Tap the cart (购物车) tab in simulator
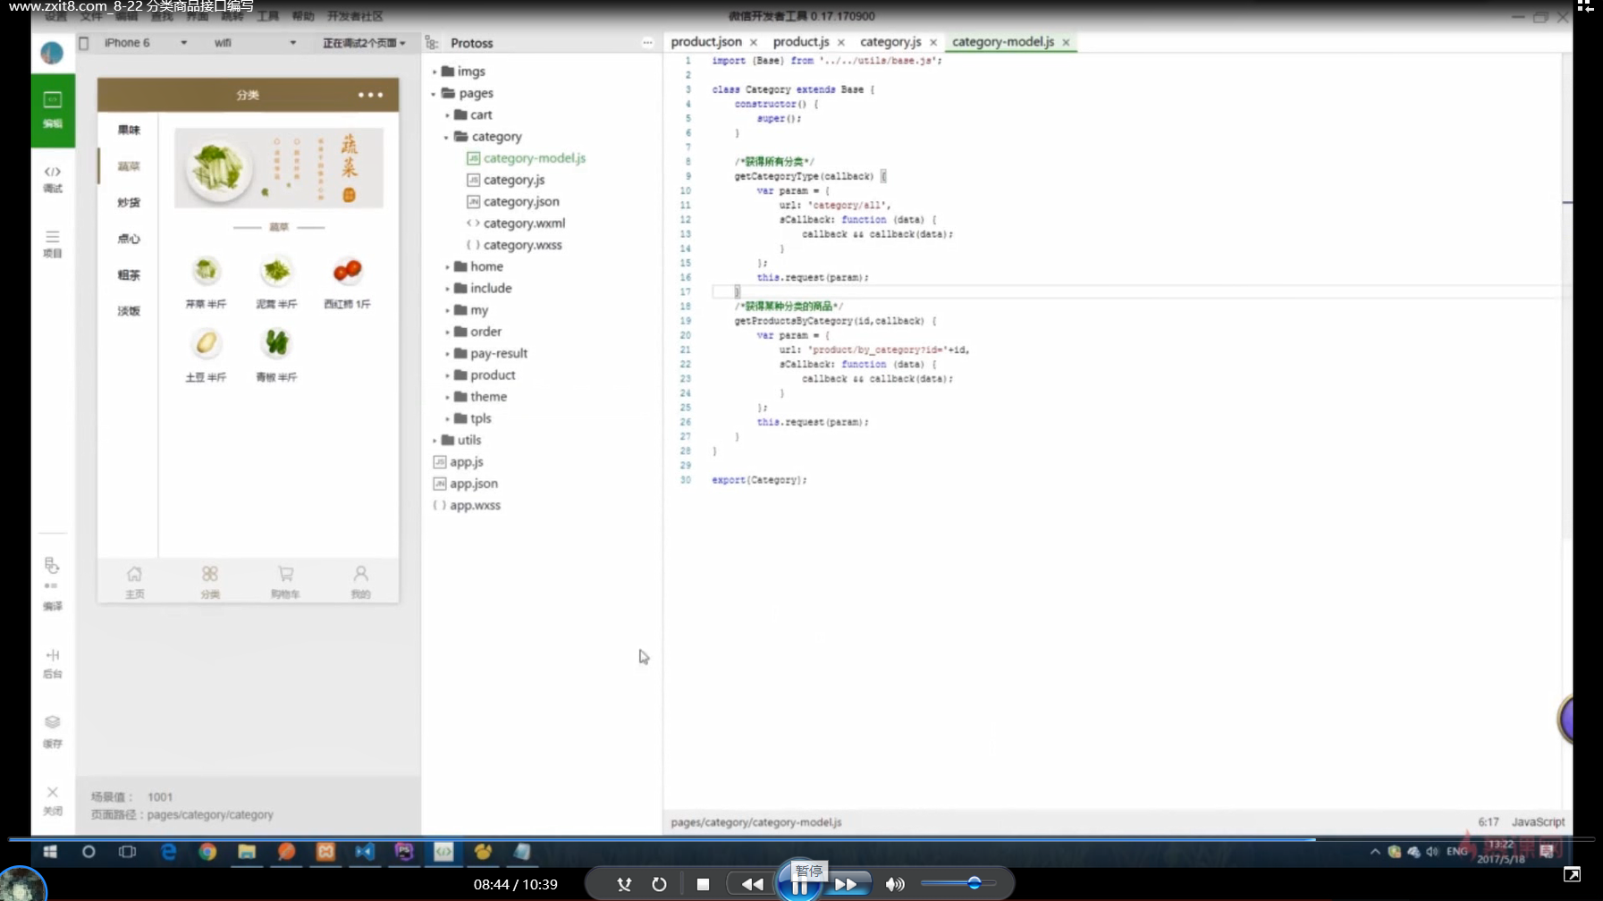This screenshot has height=901, width=1603. (285, 582)
